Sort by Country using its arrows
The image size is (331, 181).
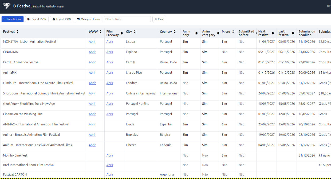[x=175, y=32]
